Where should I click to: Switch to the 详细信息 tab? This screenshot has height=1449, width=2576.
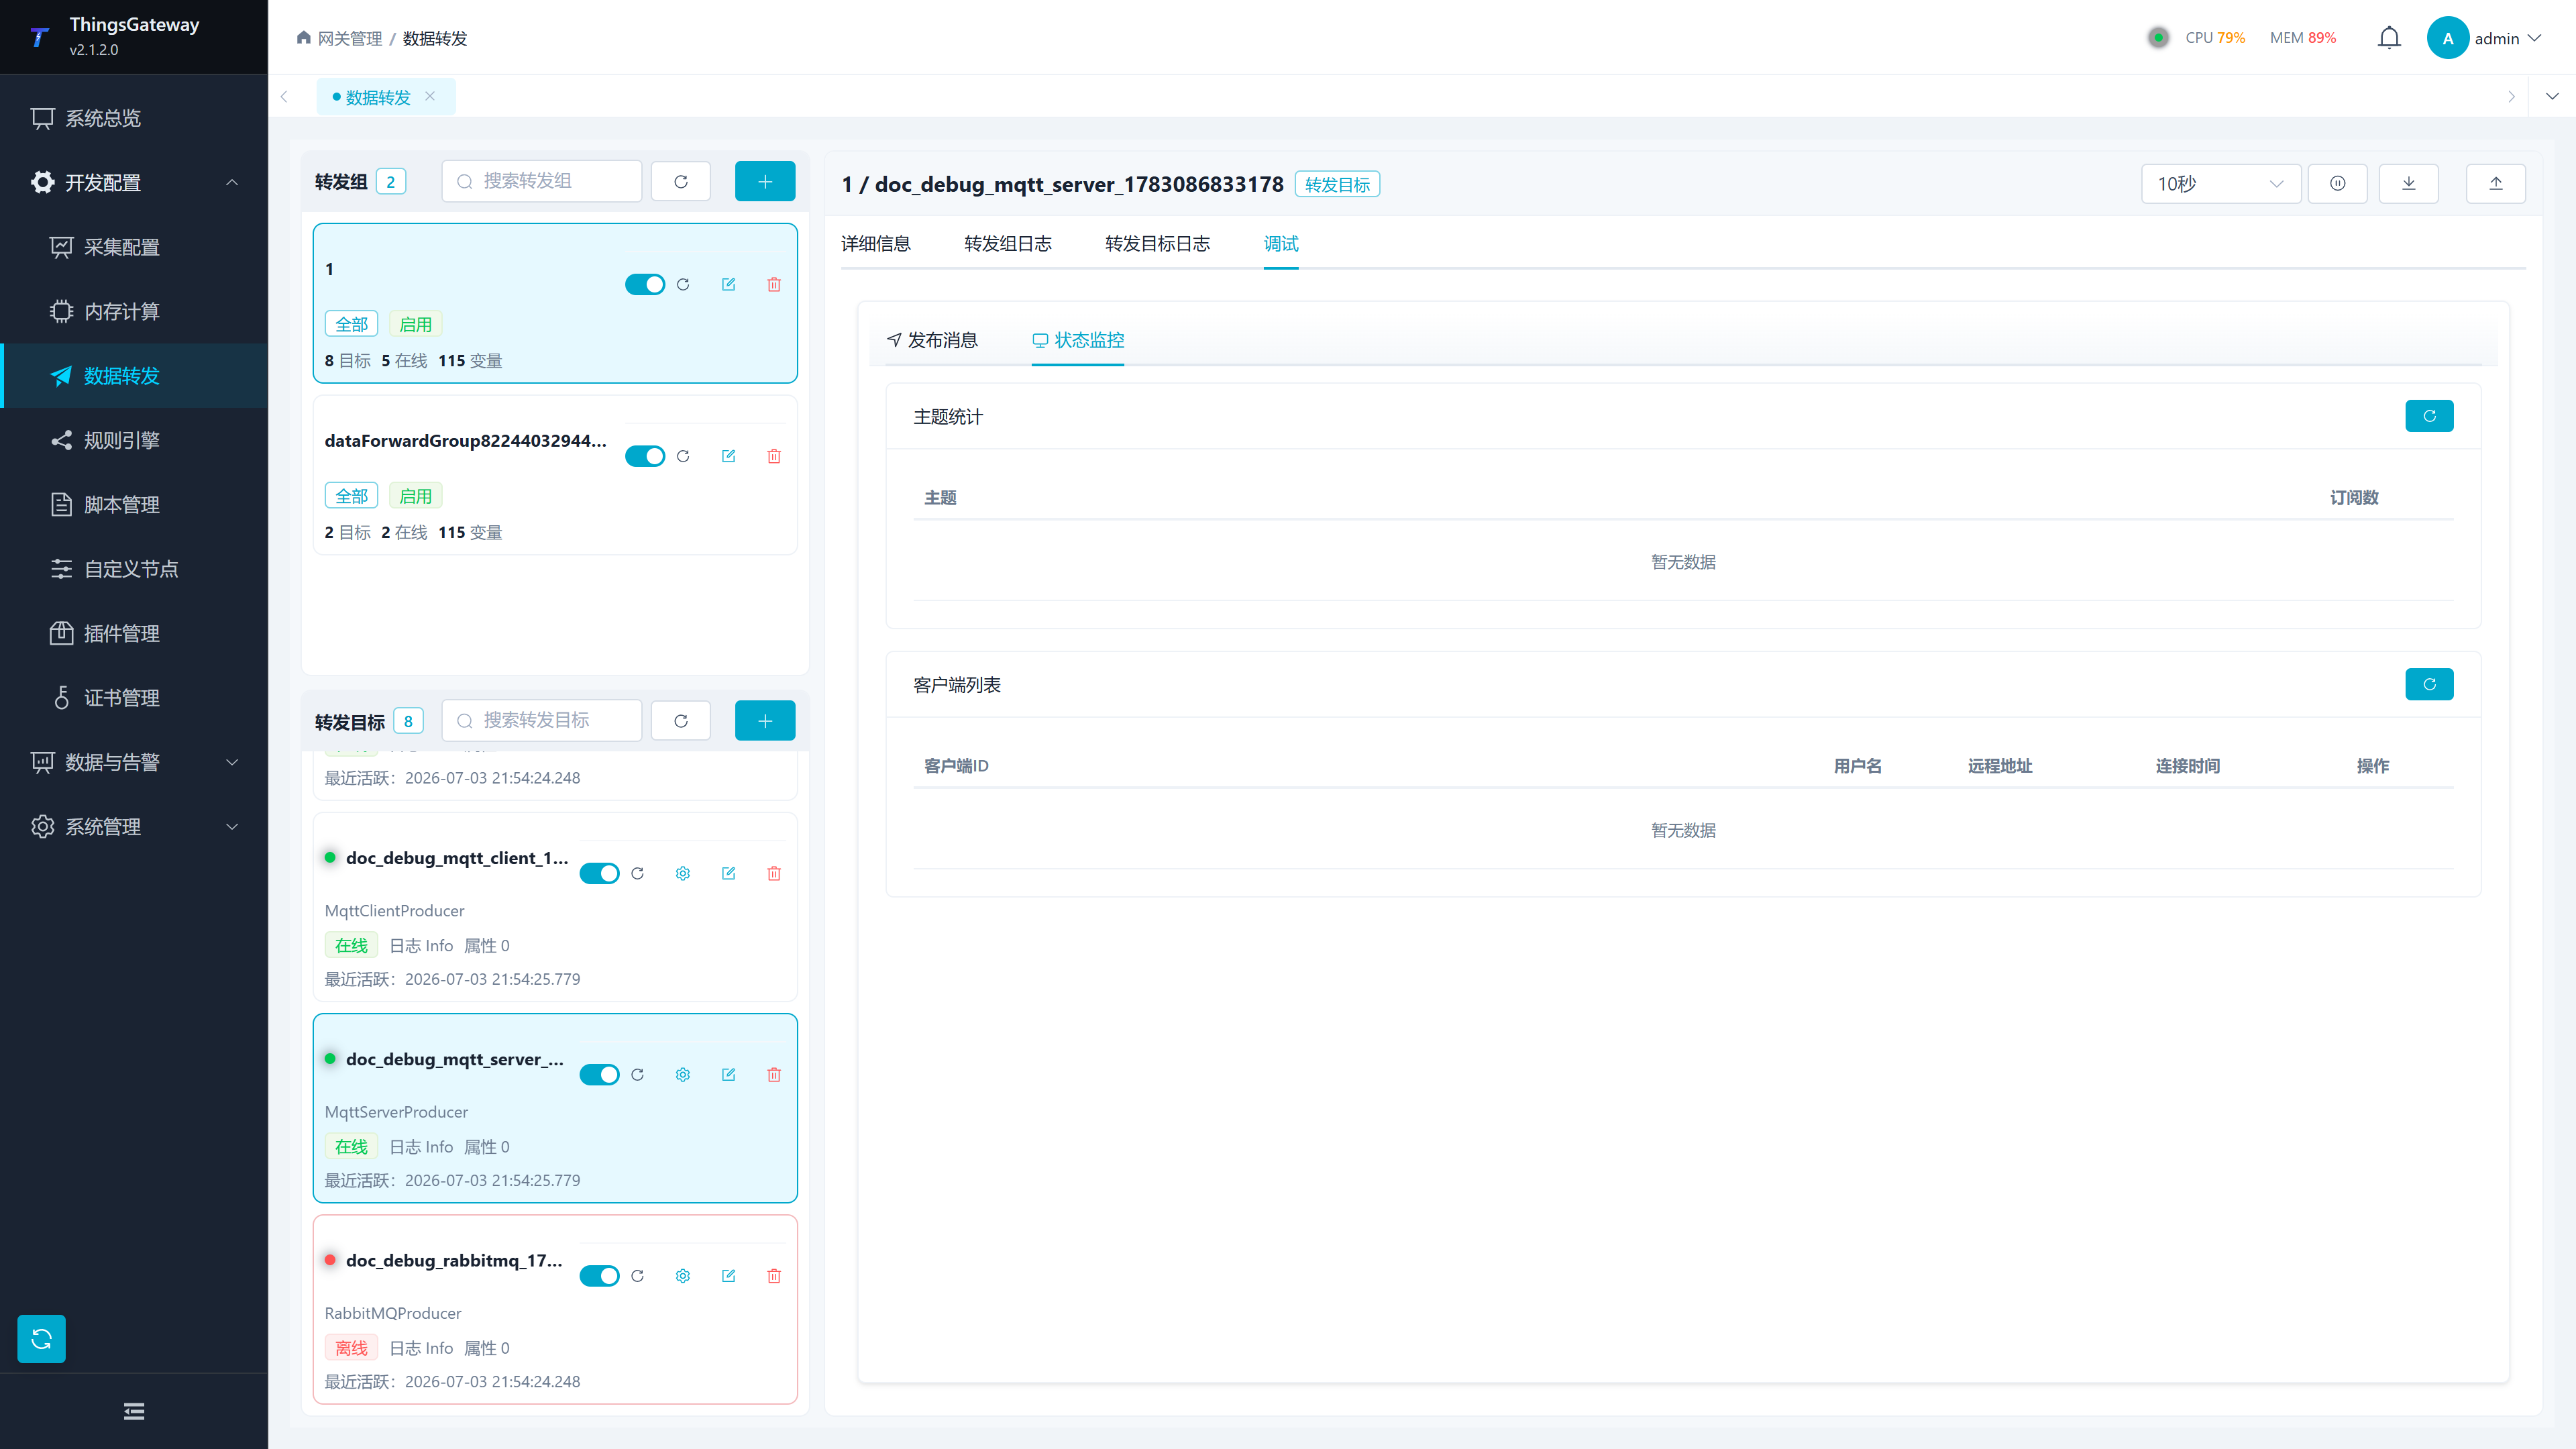(x=875, y=244)
